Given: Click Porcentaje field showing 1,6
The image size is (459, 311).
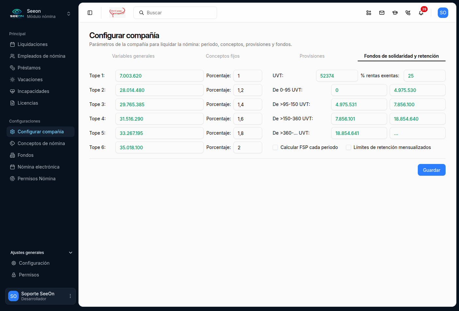Looking at the screenshot, I should click(248, 119).
